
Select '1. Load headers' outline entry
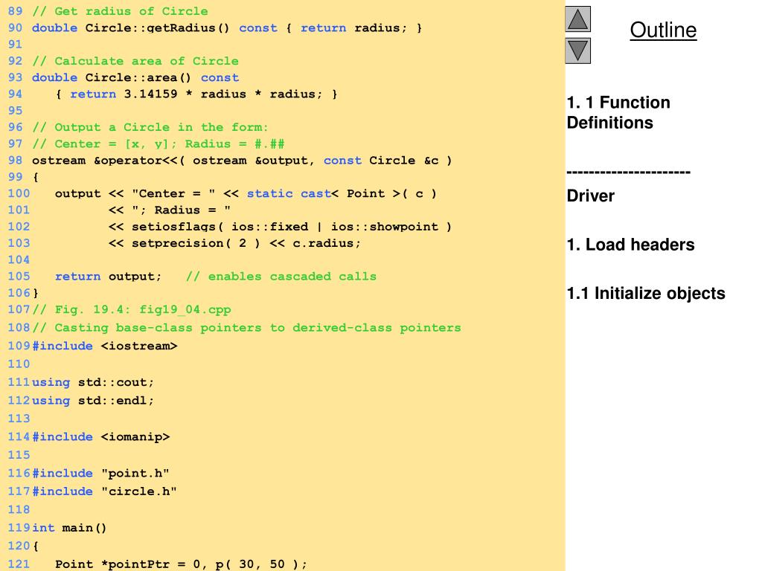point(631,245)
